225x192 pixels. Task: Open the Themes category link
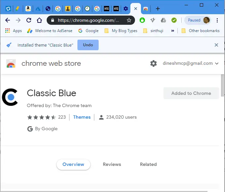point(82,117)
